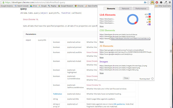173x108 pixels.
Task: Click the Close button in popup
Action: (126, 78)
